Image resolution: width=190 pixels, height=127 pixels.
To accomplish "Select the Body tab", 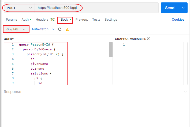I will pyautogui.click(x=66, y=20).
